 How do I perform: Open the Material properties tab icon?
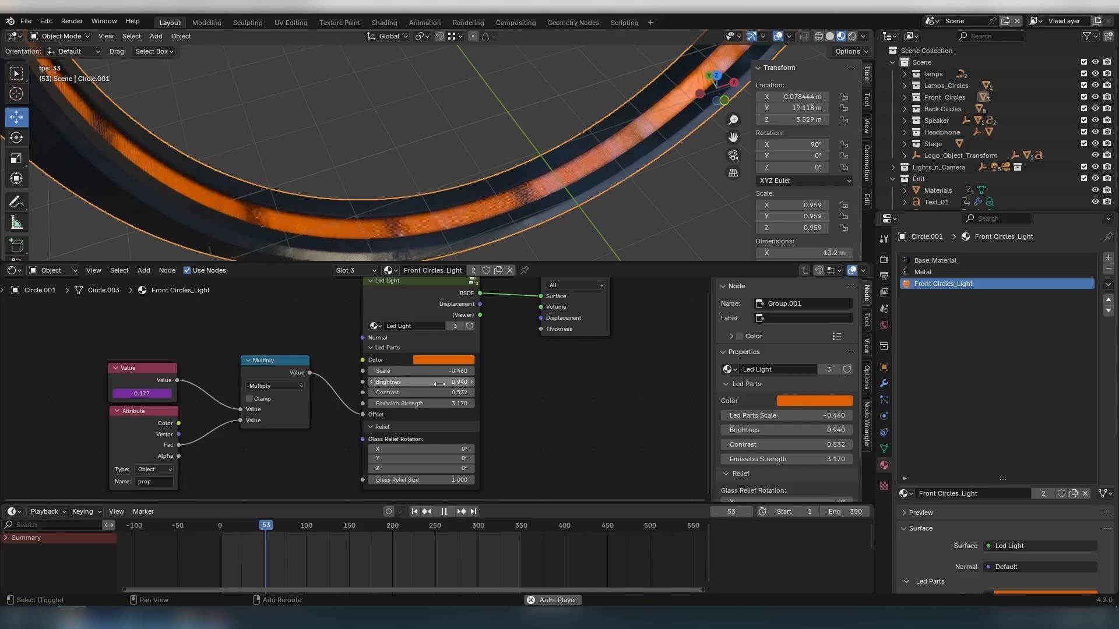pyautogui.click(x=884, y=465)
